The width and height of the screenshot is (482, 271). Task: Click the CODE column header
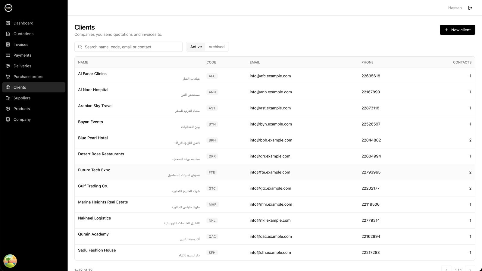coord(211,62)
